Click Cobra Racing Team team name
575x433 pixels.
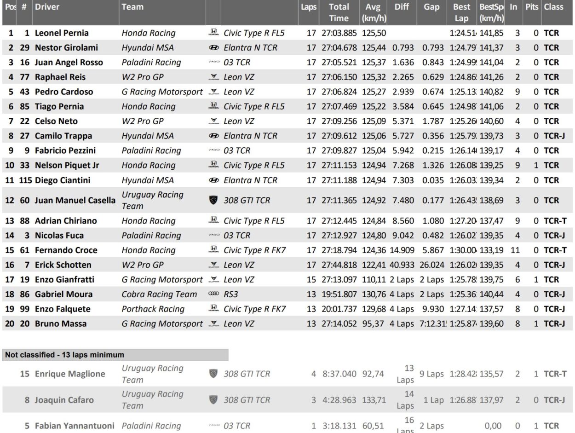159,294
